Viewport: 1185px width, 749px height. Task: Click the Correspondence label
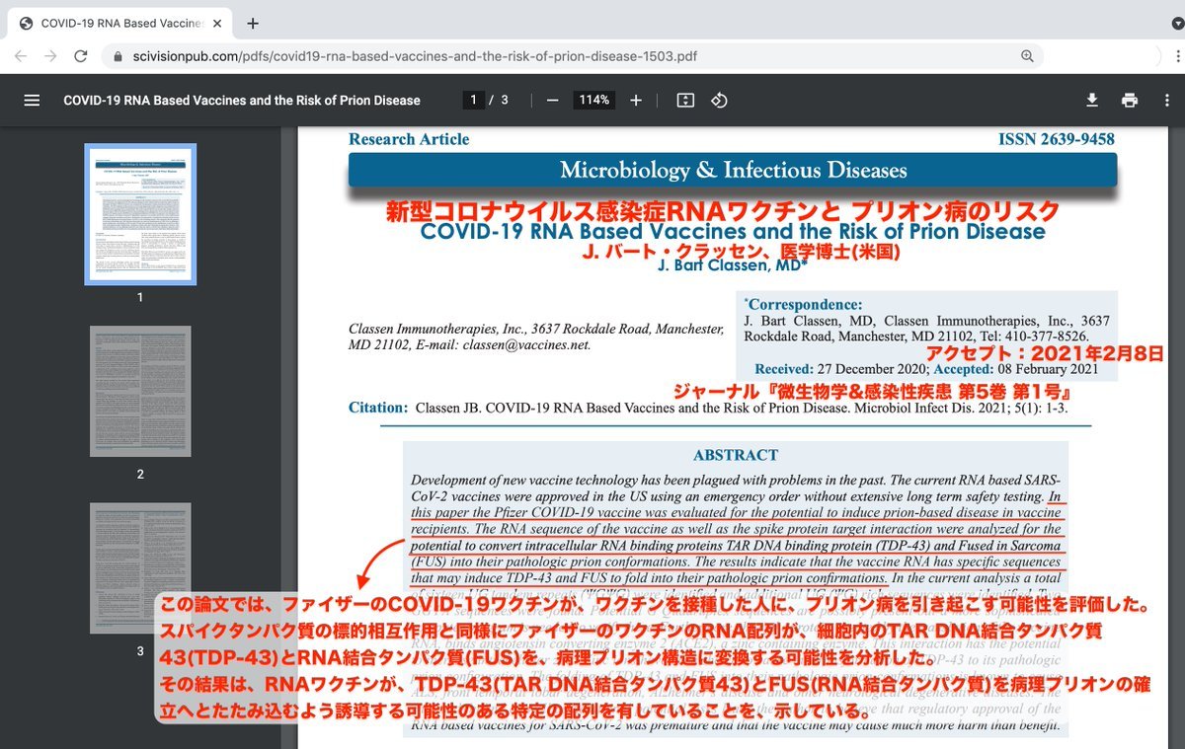coord(803,305)
